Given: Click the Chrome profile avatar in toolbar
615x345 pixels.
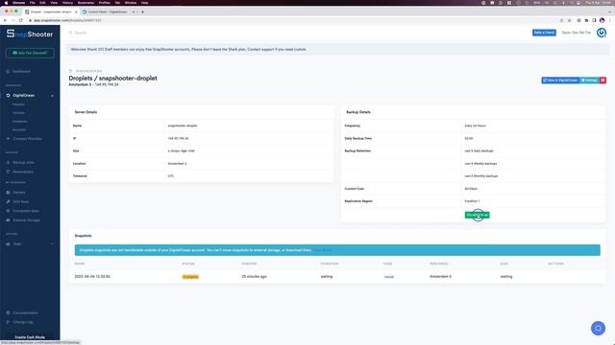Looking at the screenshot, I should [602, 20].
